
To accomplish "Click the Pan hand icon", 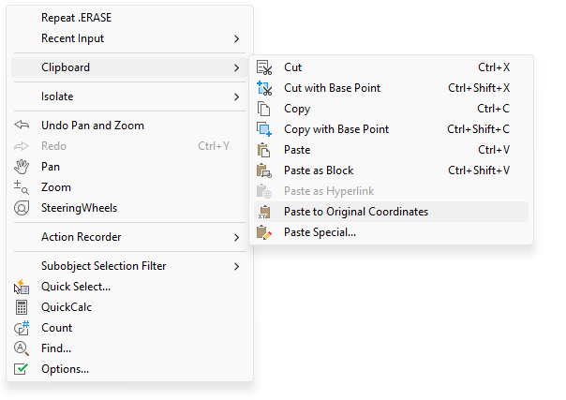I will (x=23, y=167).
